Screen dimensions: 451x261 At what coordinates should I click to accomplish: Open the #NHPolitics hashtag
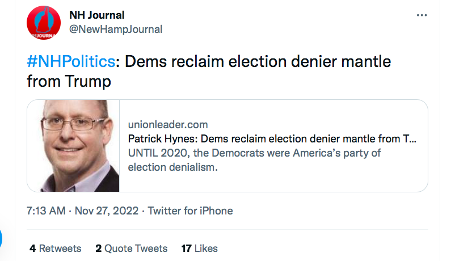point(71,61)
